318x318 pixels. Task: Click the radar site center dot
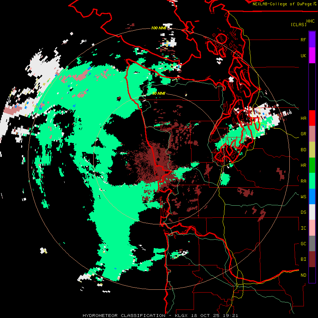pyautogui.click(x=158, y=160)
